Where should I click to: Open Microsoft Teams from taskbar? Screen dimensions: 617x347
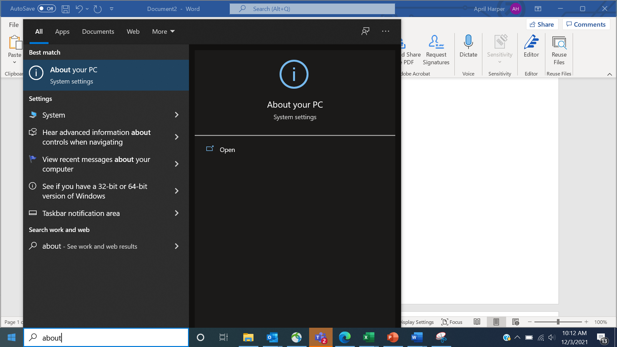(320, 337)
